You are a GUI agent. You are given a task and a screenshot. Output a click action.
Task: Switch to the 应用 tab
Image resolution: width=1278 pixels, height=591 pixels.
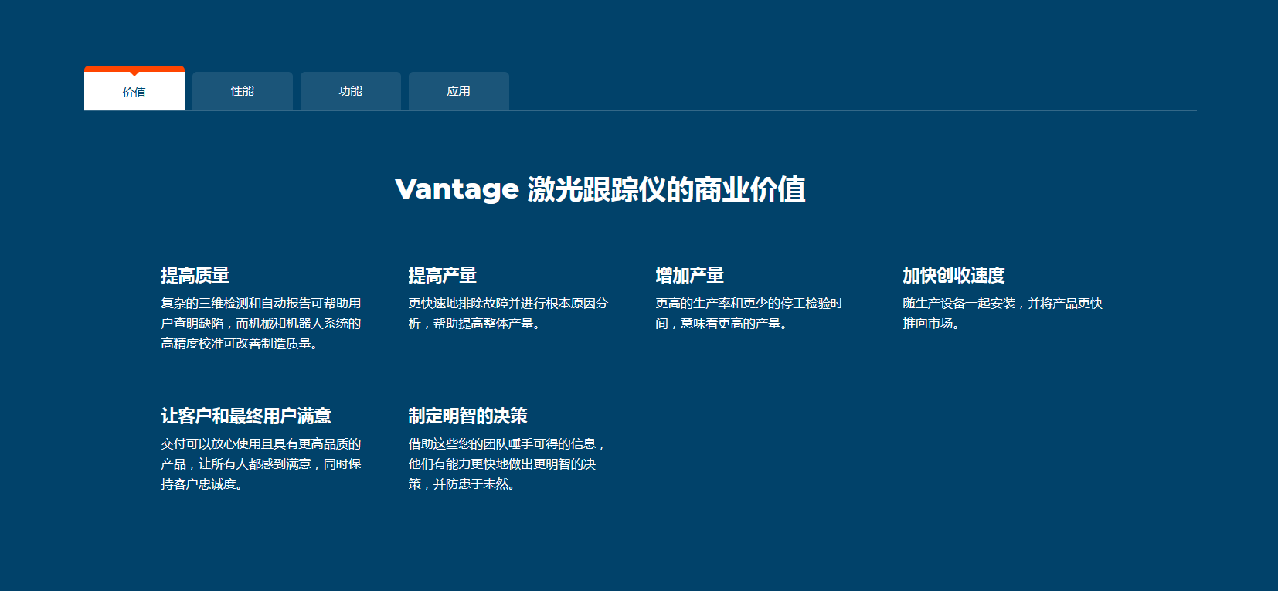tap(458, 91)
